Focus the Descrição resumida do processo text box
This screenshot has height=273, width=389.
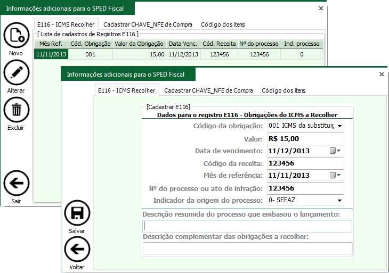tap(247, 226)
